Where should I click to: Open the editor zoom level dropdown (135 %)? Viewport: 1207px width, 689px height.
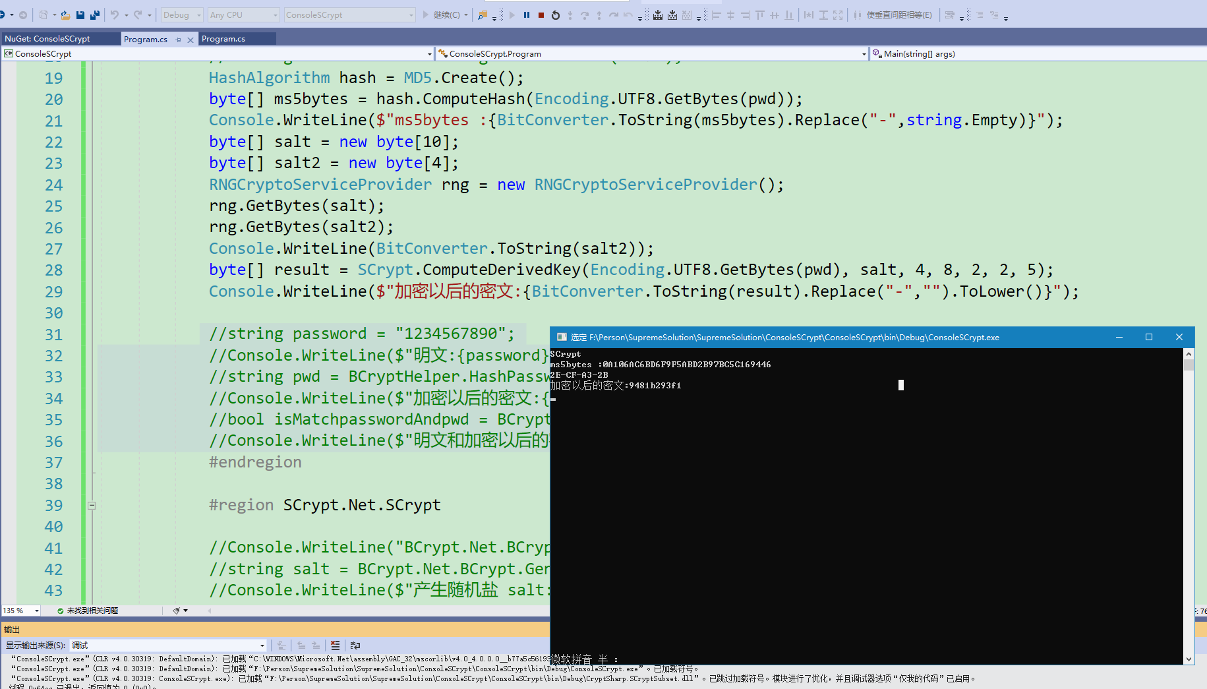point(37,611)
